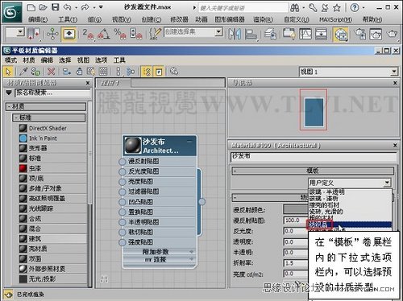Click the edit named selection sets icon
Screen dimensions: 403x301
(155, 34)
